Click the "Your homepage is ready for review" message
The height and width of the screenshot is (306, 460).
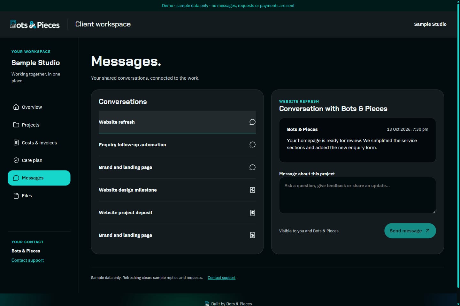pyautogui.click(x=352, y=144)
